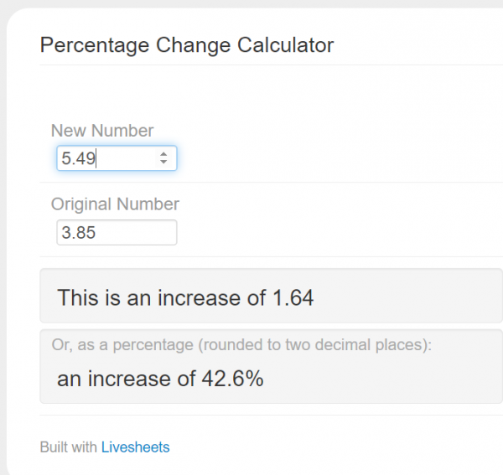The width and height of the screenshot is (503, 475).
Task: Click the "New Number" label
Action: pyautogui.click(x=102, y=131)
